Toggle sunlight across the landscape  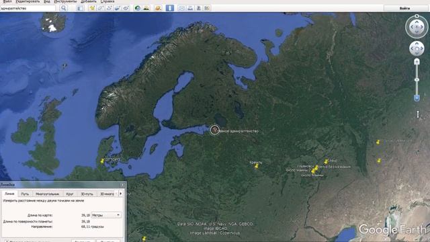pos(146,8)
